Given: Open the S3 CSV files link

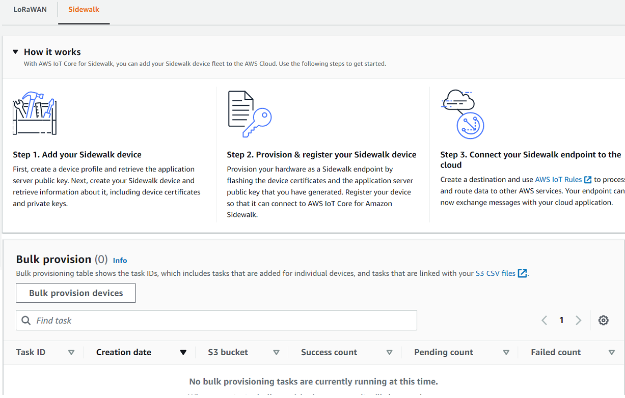Looking at the screenshot, I should pos(496,273).
